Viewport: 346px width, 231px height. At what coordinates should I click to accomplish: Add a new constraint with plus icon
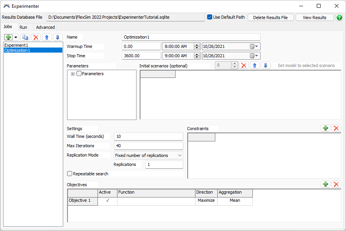coord(325,128)
